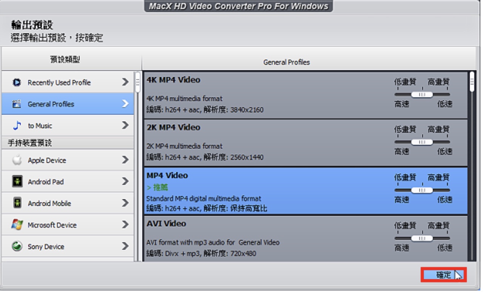Expand the to Music arrow
This screenshot has width=483, height=292.
pyautogui.click(x=125, y=125)
